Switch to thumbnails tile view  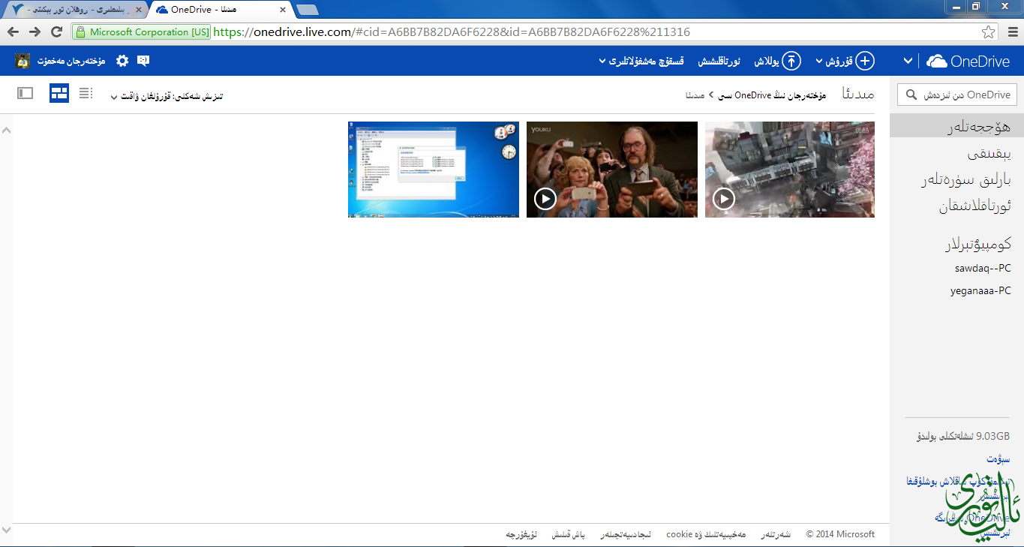[59, 93]
